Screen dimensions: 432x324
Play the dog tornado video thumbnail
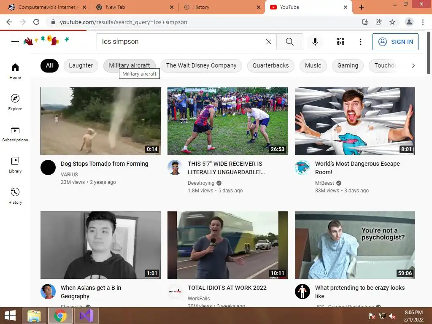point(100,121)
